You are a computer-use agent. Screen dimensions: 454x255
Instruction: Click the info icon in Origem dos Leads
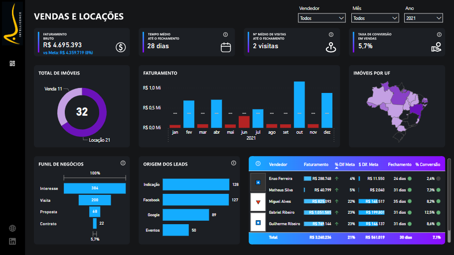click(233, 164)
